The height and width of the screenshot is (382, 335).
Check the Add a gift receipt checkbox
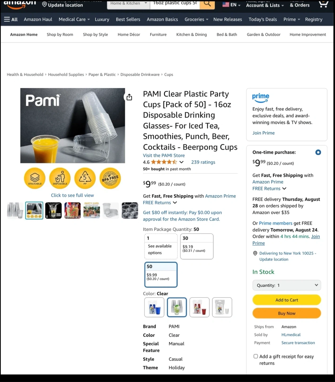(256, 356)
